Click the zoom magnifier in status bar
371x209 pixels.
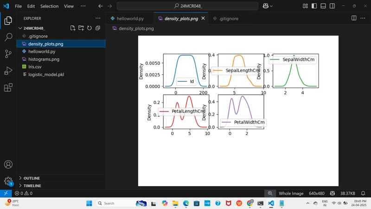(x=270, y=193)
